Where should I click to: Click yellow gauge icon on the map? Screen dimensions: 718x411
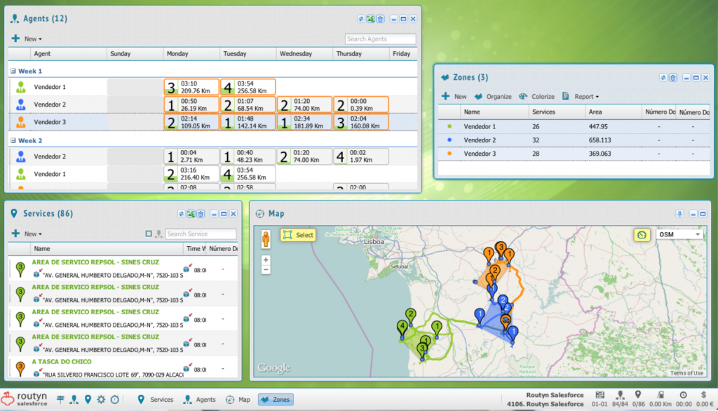[x=642, y=234]
